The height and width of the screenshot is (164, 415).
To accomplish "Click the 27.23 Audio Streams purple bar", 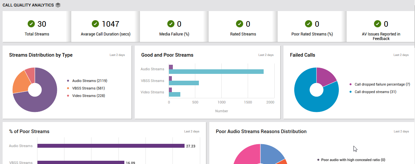I will 111,146.
